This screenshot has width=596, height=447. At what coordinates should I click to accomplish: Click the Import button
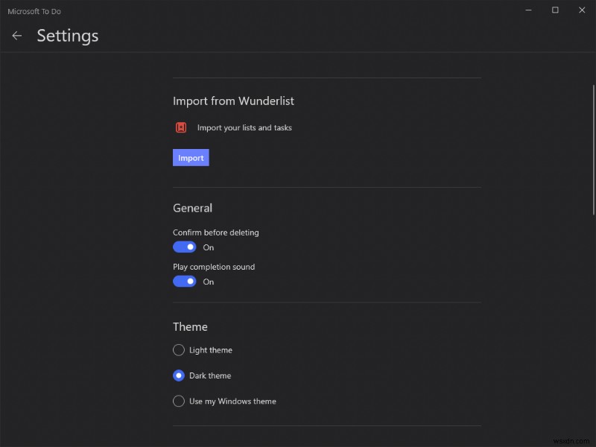click(x=191, y=157)
